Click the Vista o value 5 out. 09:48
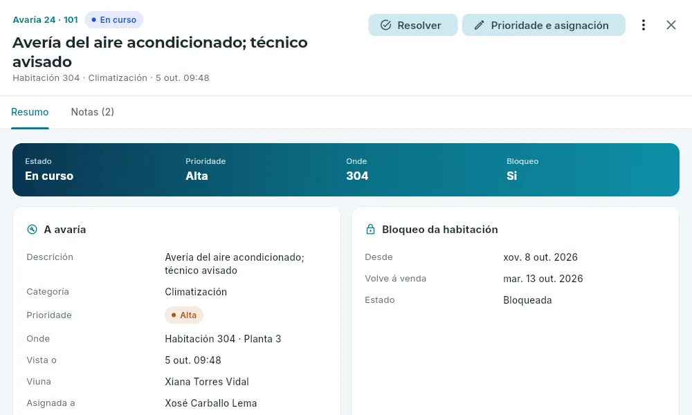Screen dimensions: 692x415 pyautogui.click(x=193, y=360)
